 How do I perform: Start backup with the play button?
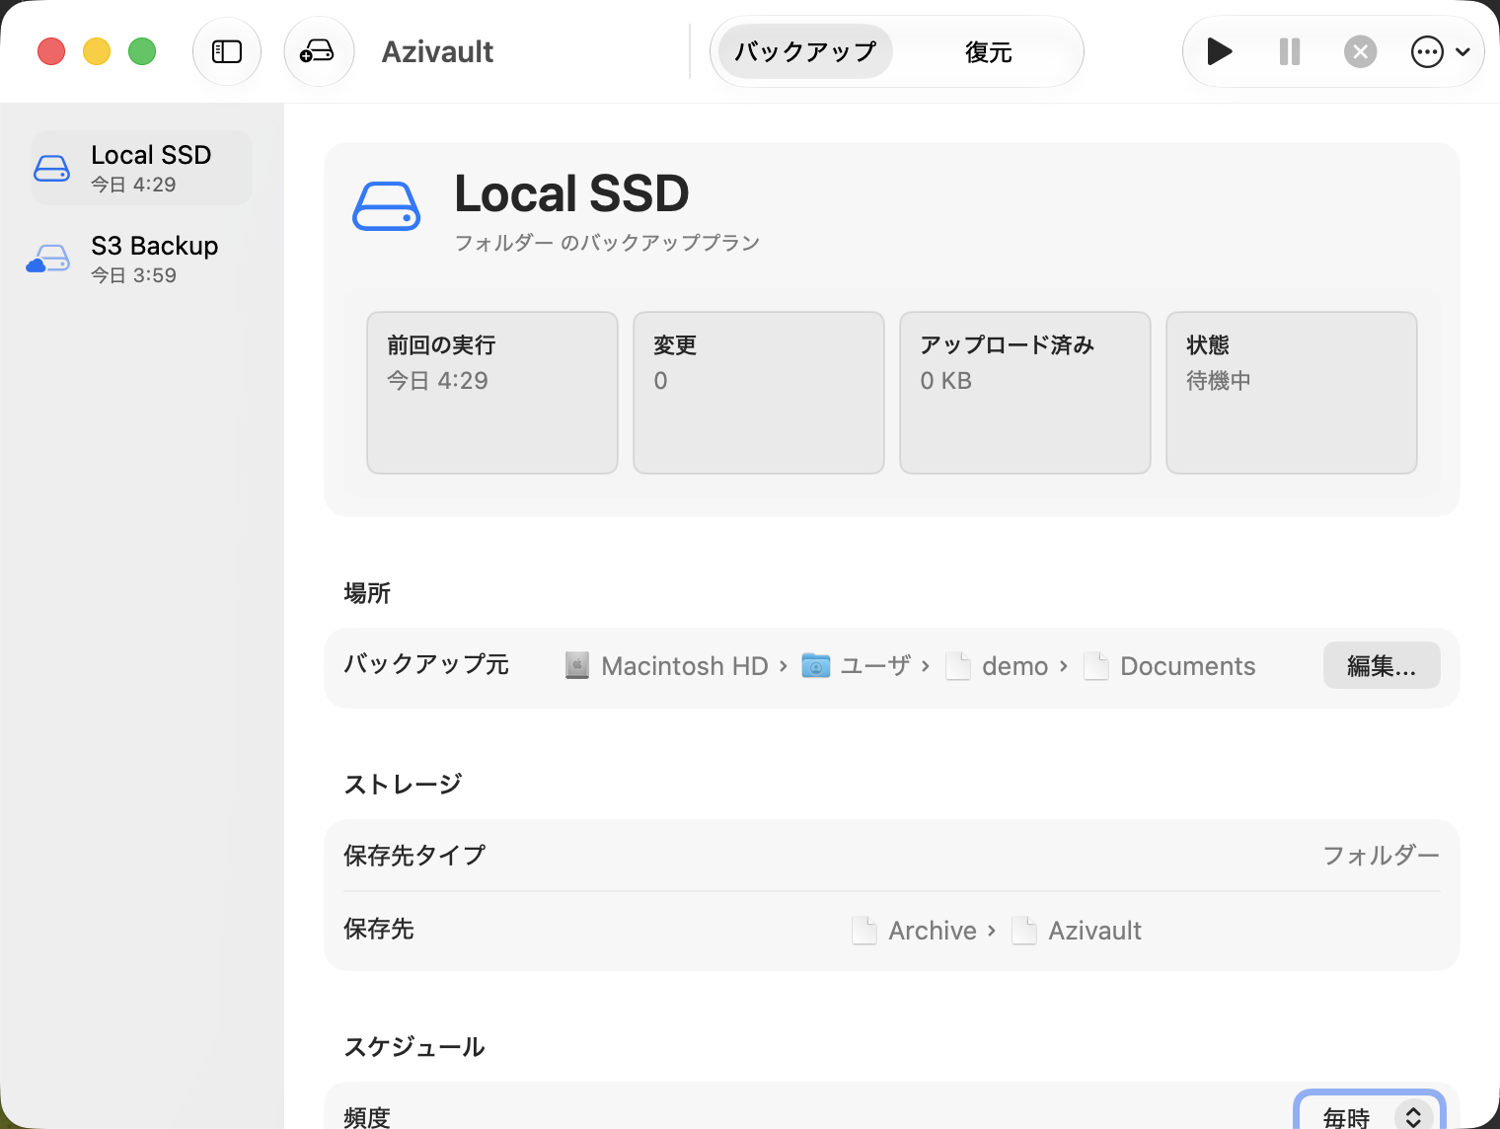pos(1220,51)
